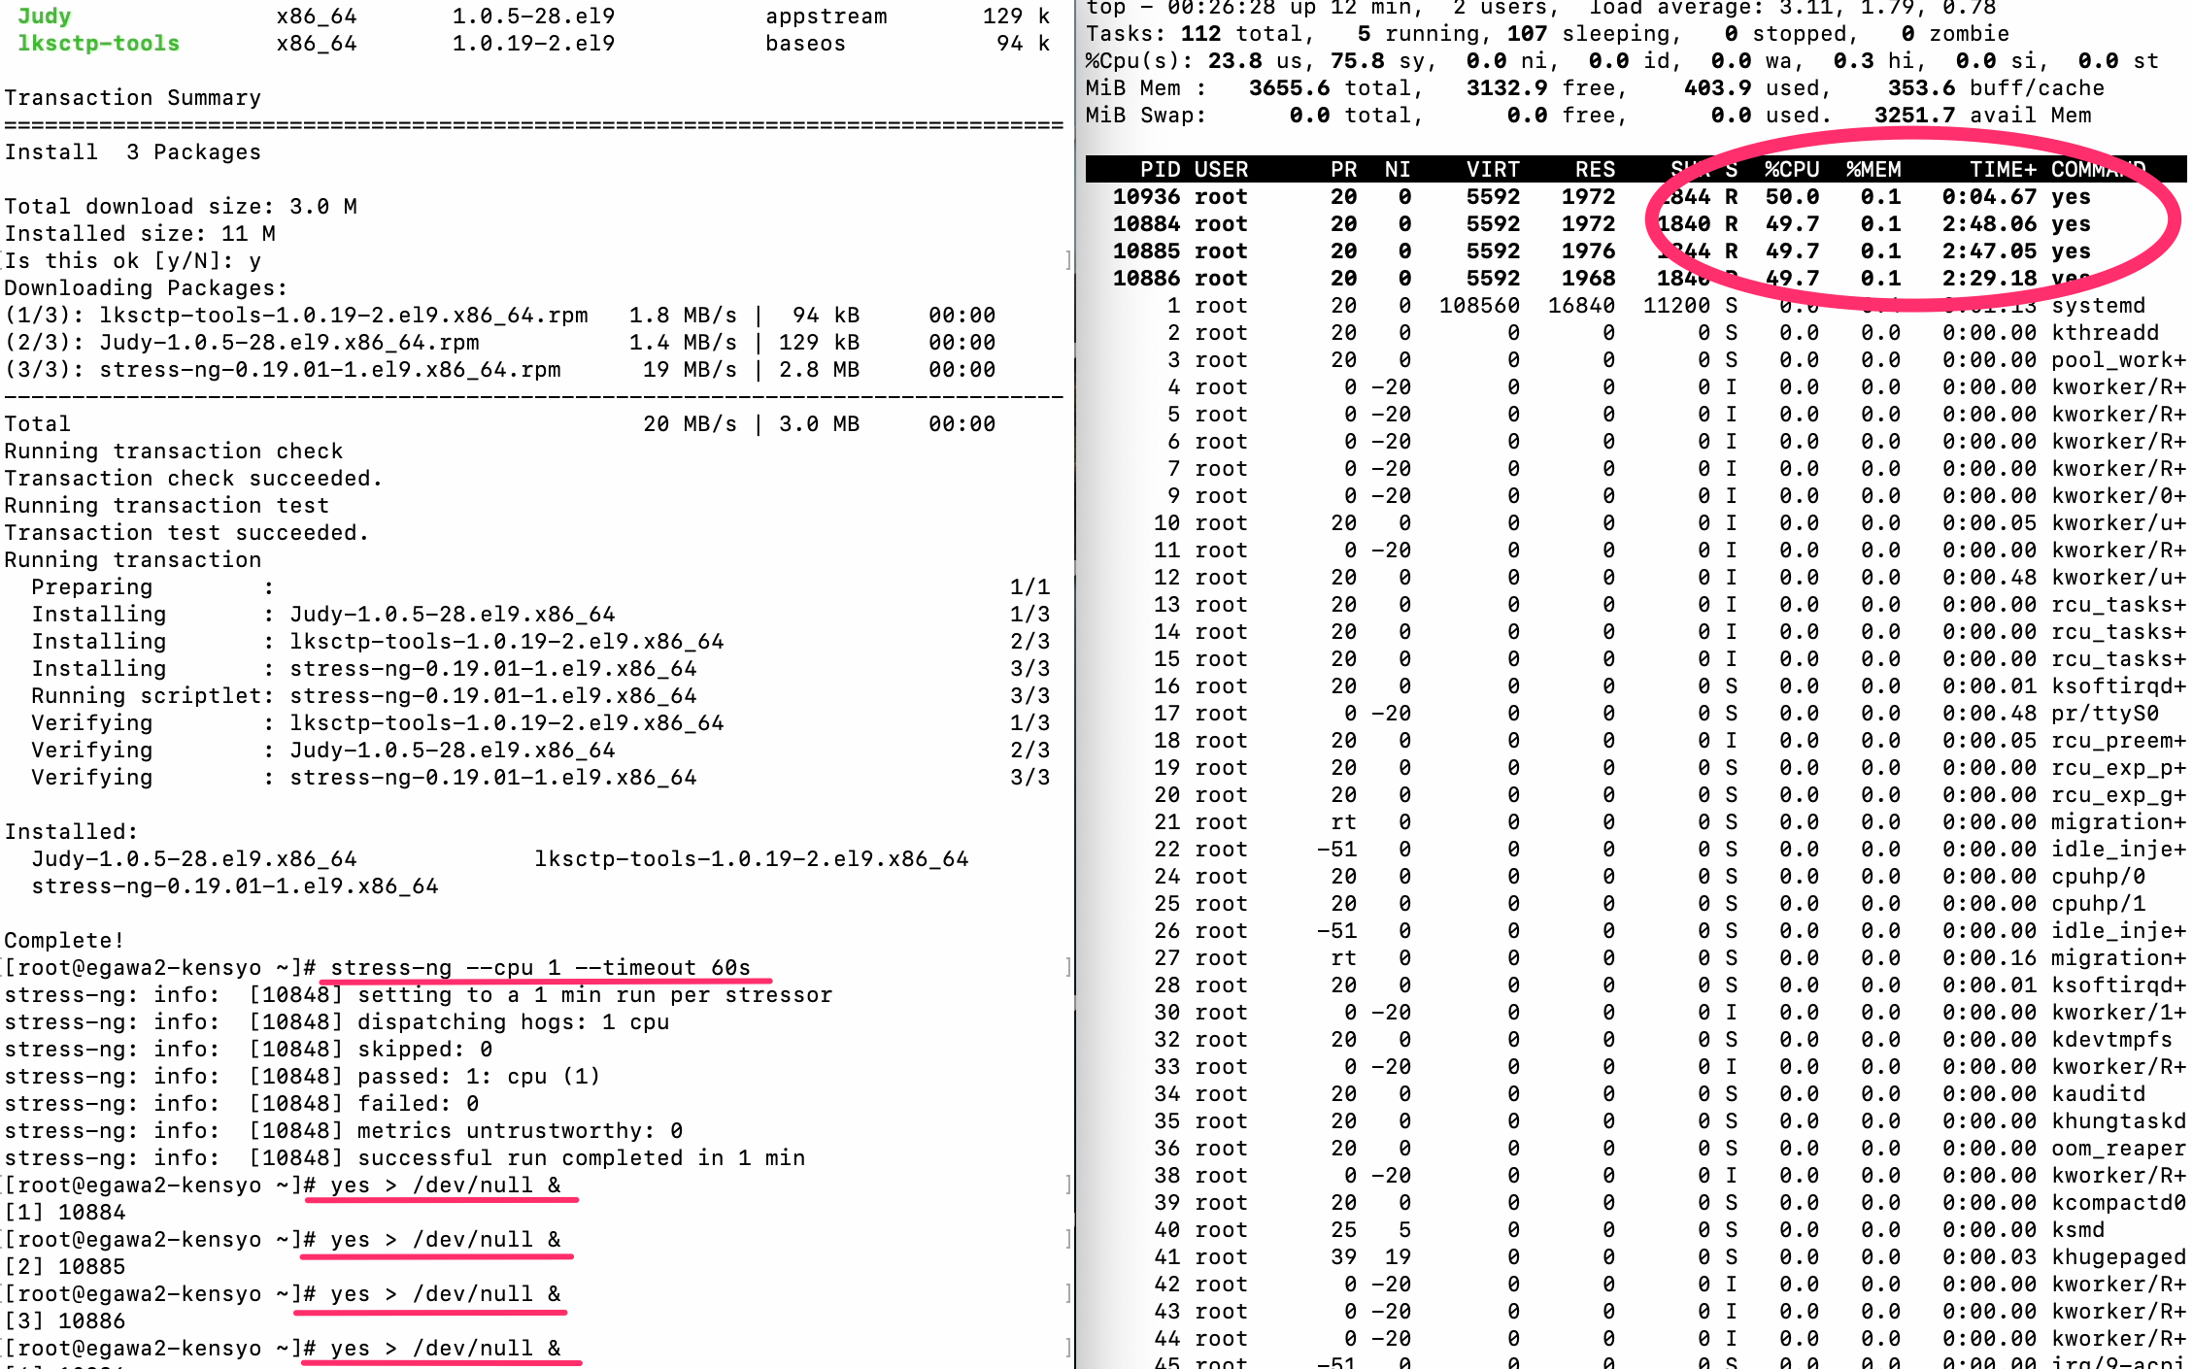Click the %MEM column header

(1872, 169)
